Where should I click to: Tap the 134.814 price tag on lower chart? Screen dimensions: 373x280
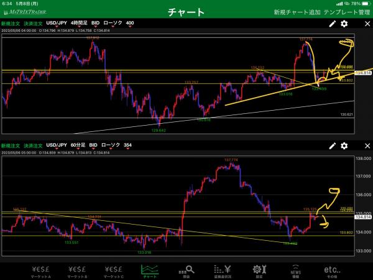[x=363, y=217]
